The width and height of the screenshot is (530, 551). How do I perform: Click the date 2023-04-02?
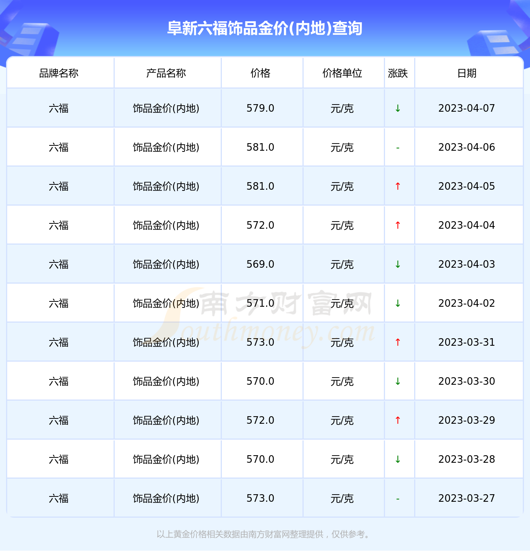pos(467,303)
